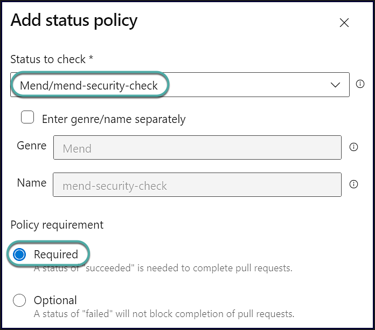The image size is (375, 330).
Task: Click the 'failed' will not block description text
Action: pyautogui.click(x=164, y=314)
